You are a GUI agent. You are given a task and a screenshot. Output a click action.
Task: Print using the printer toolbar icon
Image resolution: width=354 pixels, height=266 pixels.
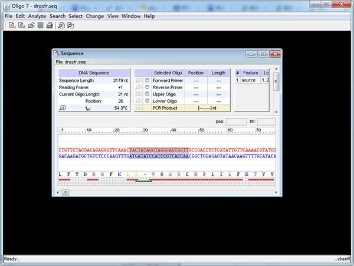[50, 25]
